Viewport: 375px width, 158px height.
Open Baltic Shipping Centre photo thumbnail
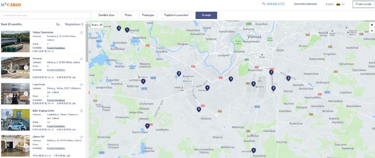coord(15,120)
